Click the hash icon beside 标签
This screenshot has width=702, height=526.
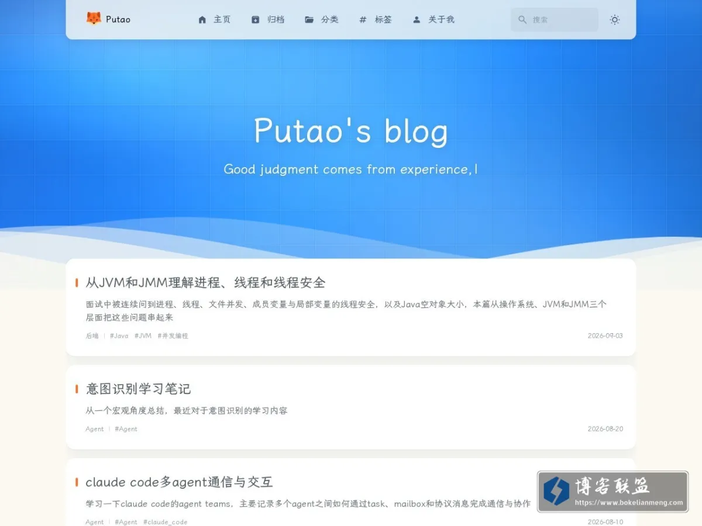pos(363,19)
